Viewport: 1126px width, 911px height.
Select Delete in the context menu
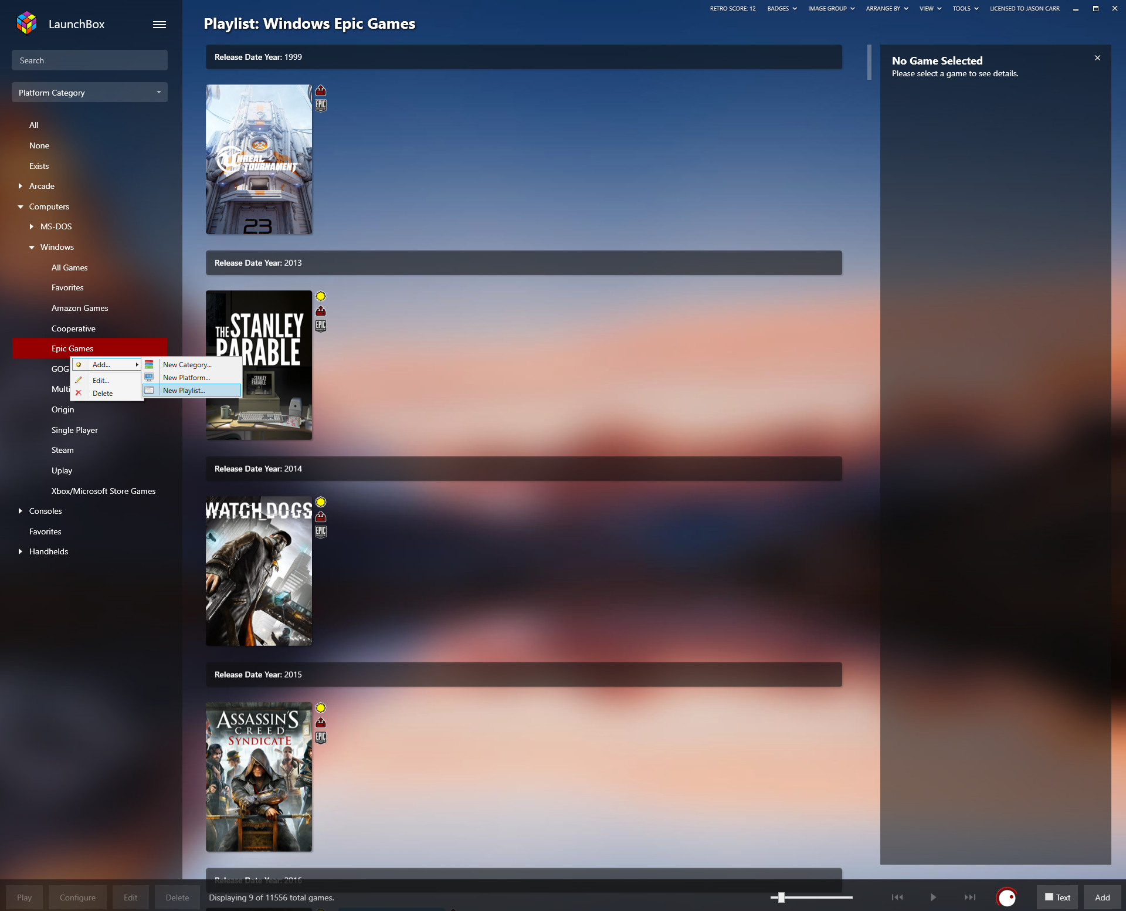[x=106, y=393]
